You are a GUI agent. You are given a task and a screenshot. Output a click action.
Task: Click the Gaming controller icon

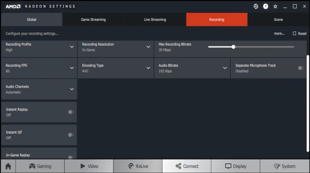pos(32,166)
